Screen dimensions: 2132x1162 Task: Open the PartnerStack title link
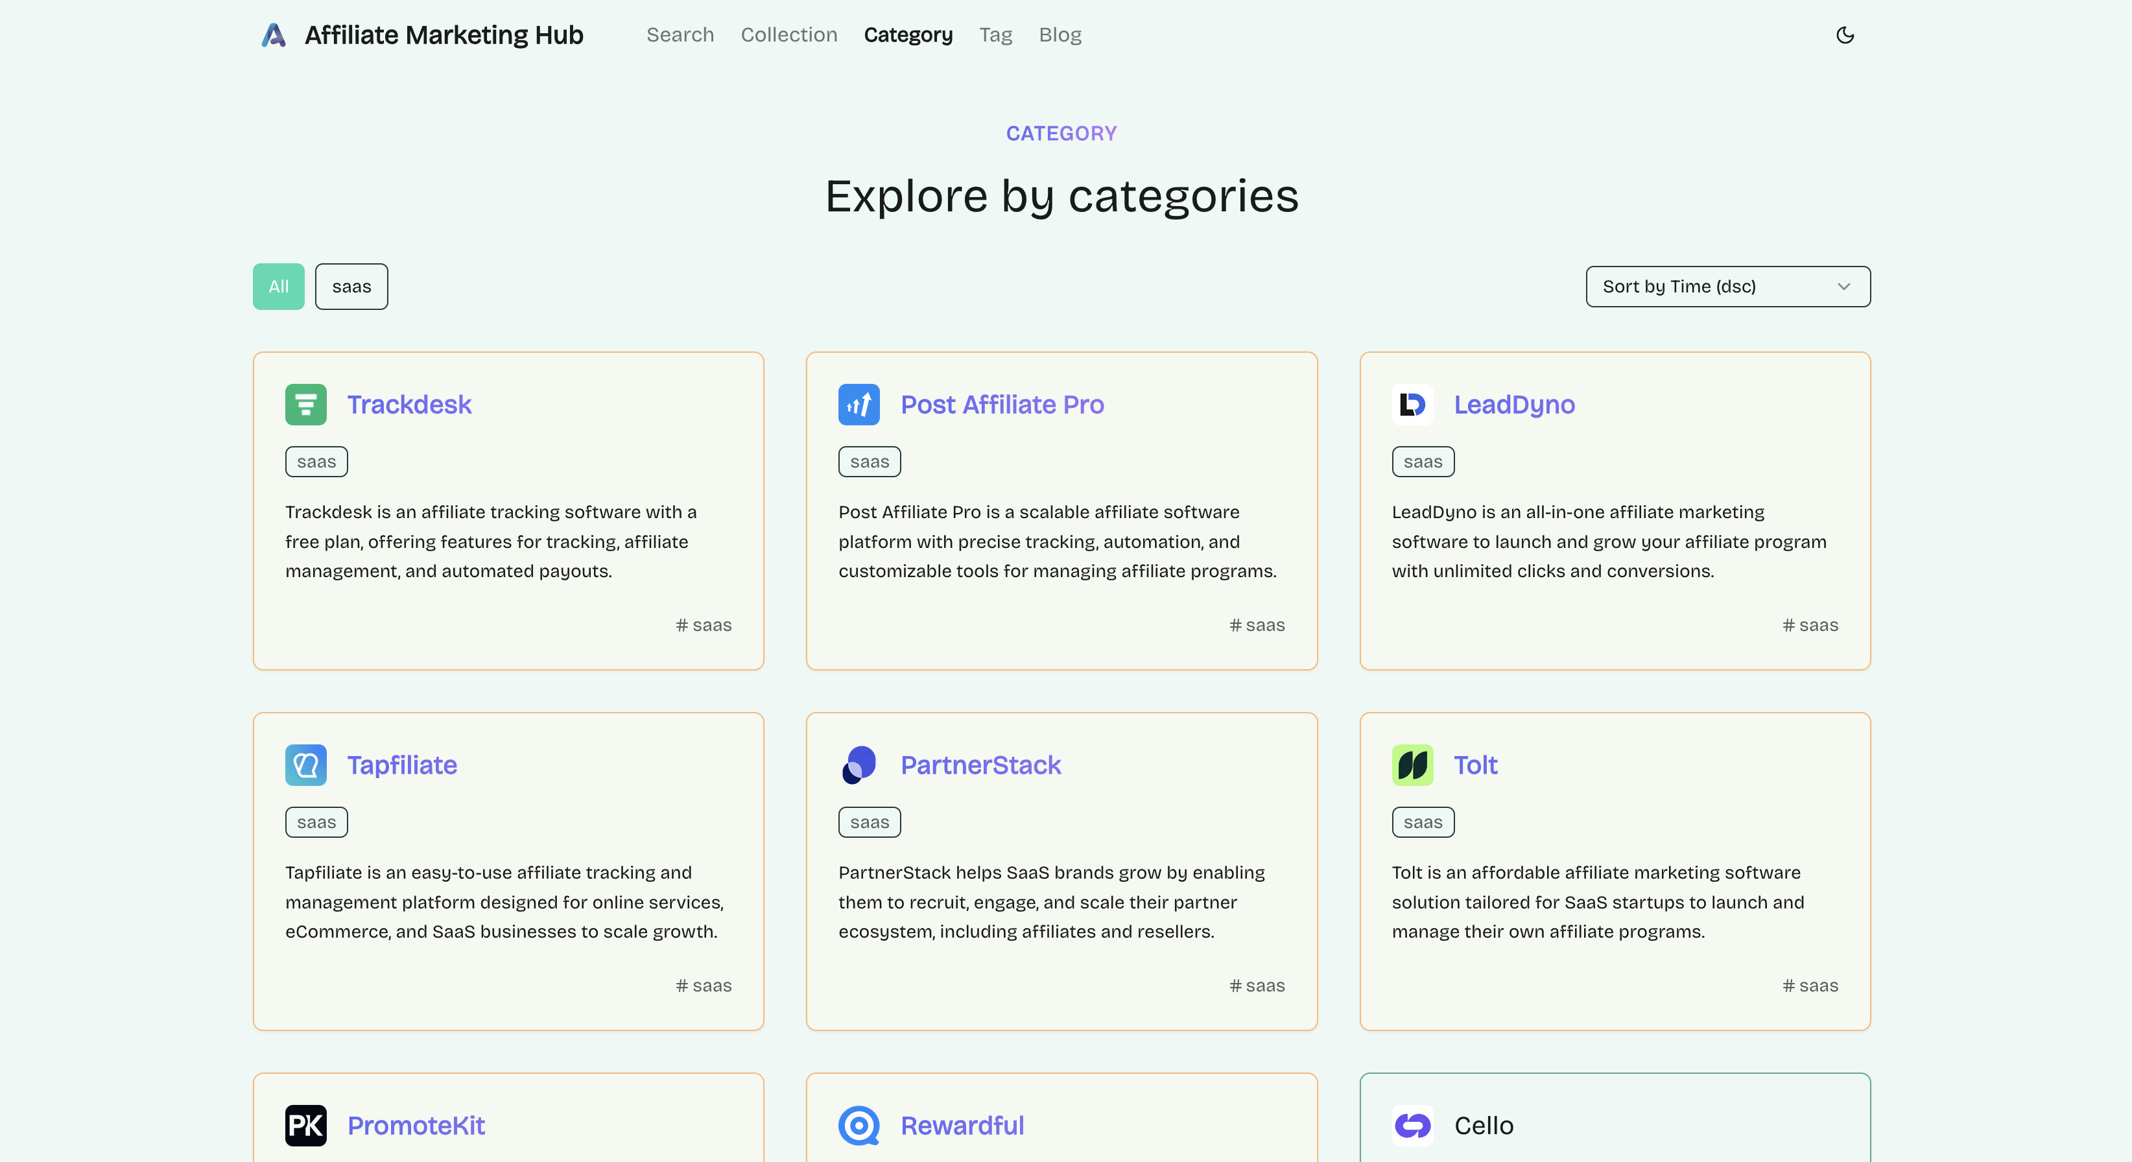pos(981,765)
